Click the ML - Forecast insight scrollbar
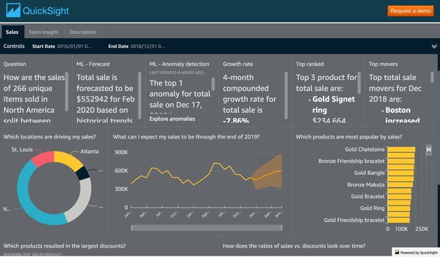 [139, 95]
